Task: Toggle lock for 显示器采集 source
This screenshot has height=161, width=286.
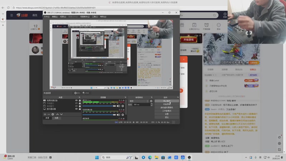Action: coord(80,109)
